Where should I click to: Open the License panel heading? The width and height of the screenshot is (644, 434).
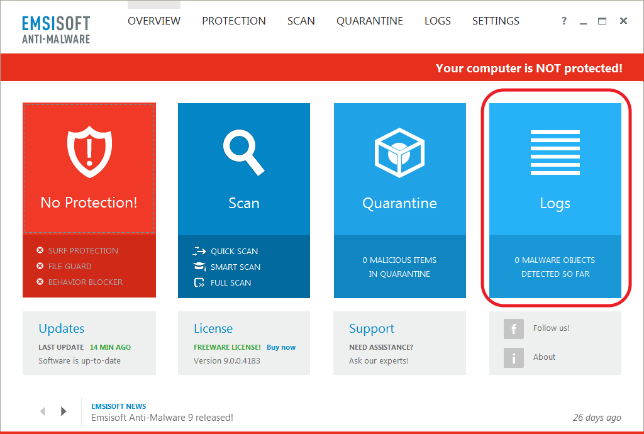coord(213,328)
